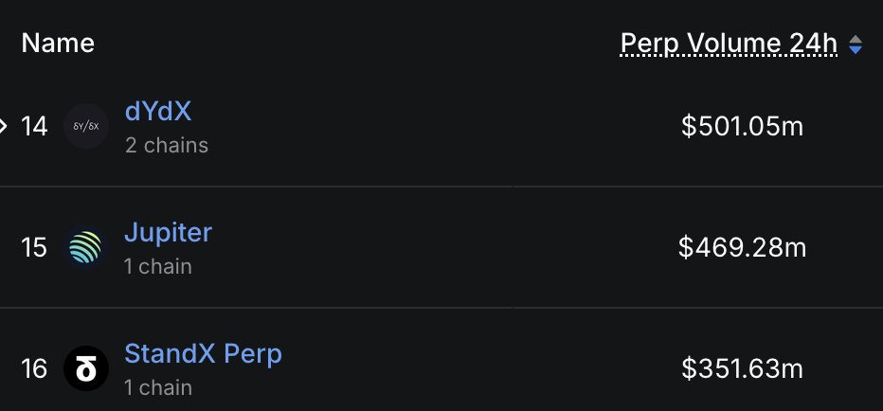The height and width of the screenshot is (411, 883).
Task: Click the dYdX protocol logo
Action: point(86,126)
